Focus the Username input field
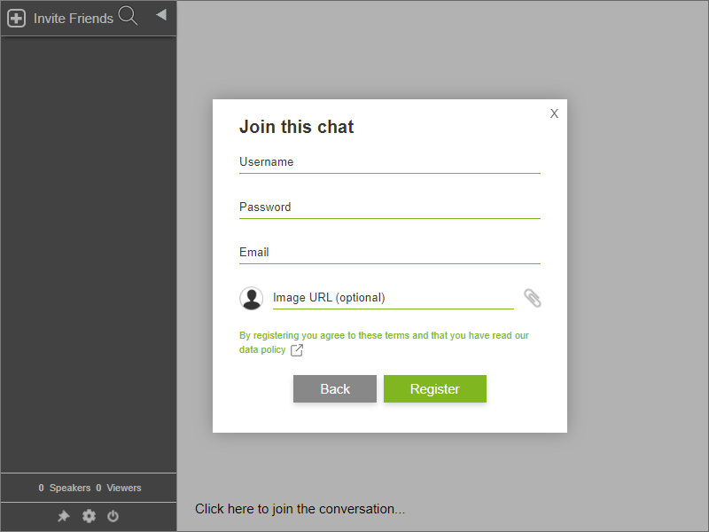709x532 pixels. (389, 162)
